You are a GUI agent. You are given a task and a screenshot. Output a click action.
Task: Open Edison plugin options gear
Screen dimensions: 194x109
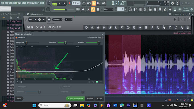28,14
